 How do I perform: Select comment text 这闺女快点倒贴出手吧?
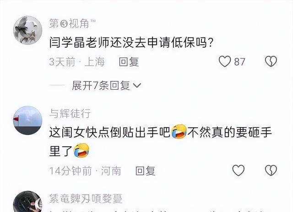(x=110, y=132)
